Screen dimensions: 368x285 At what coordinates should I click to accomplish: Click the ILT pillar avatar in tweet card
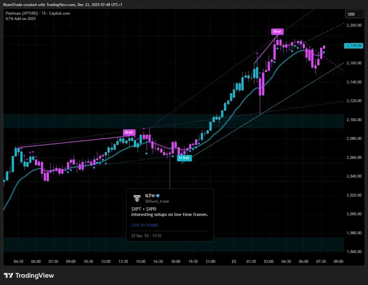click(x=137, y=198)
